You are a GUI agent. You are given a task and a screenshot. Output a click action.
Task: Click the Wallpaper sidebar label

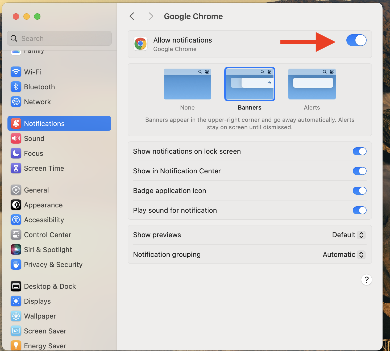(40, 316)
